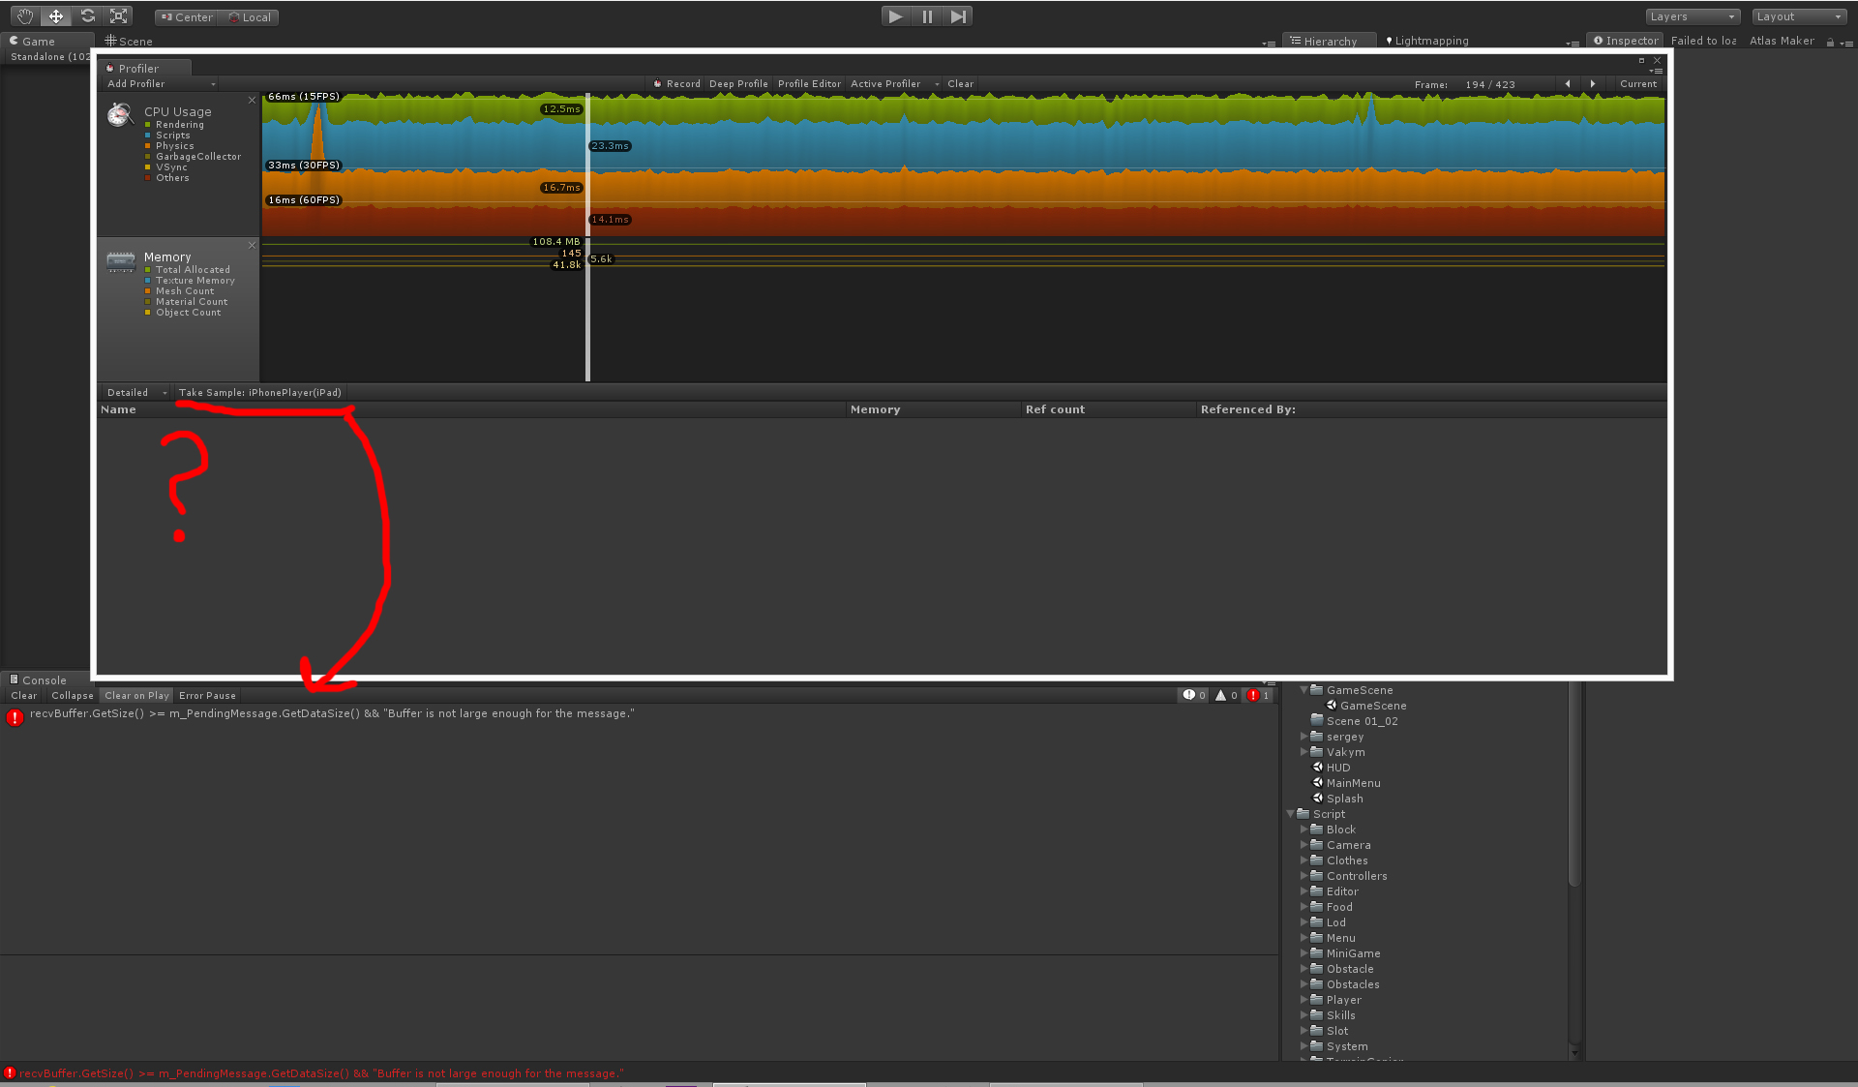Open the Layout dropdown

(x=1799, y=16)
